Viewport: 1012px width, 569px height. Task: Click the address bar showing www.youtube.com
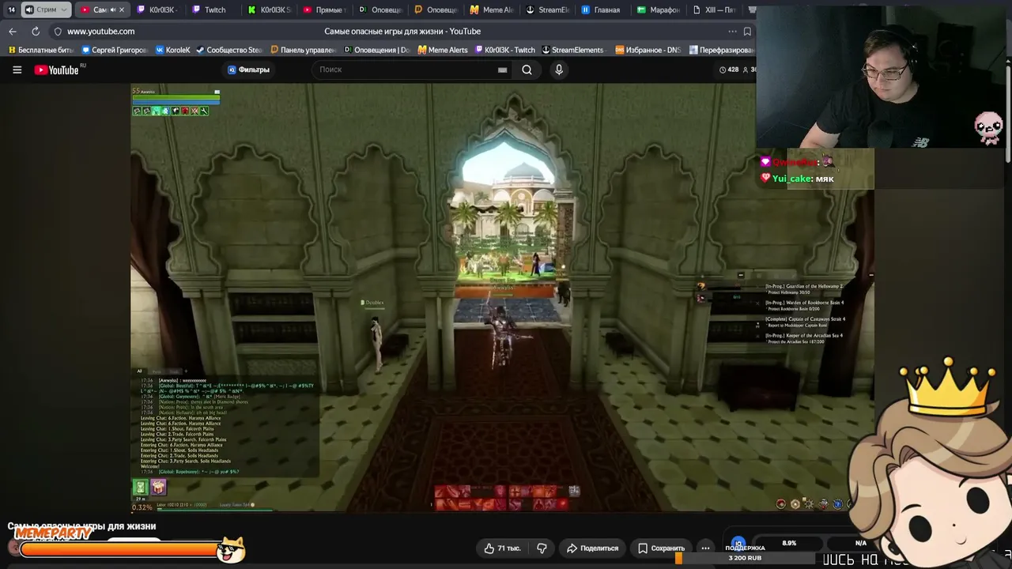[x=100, y=32]
